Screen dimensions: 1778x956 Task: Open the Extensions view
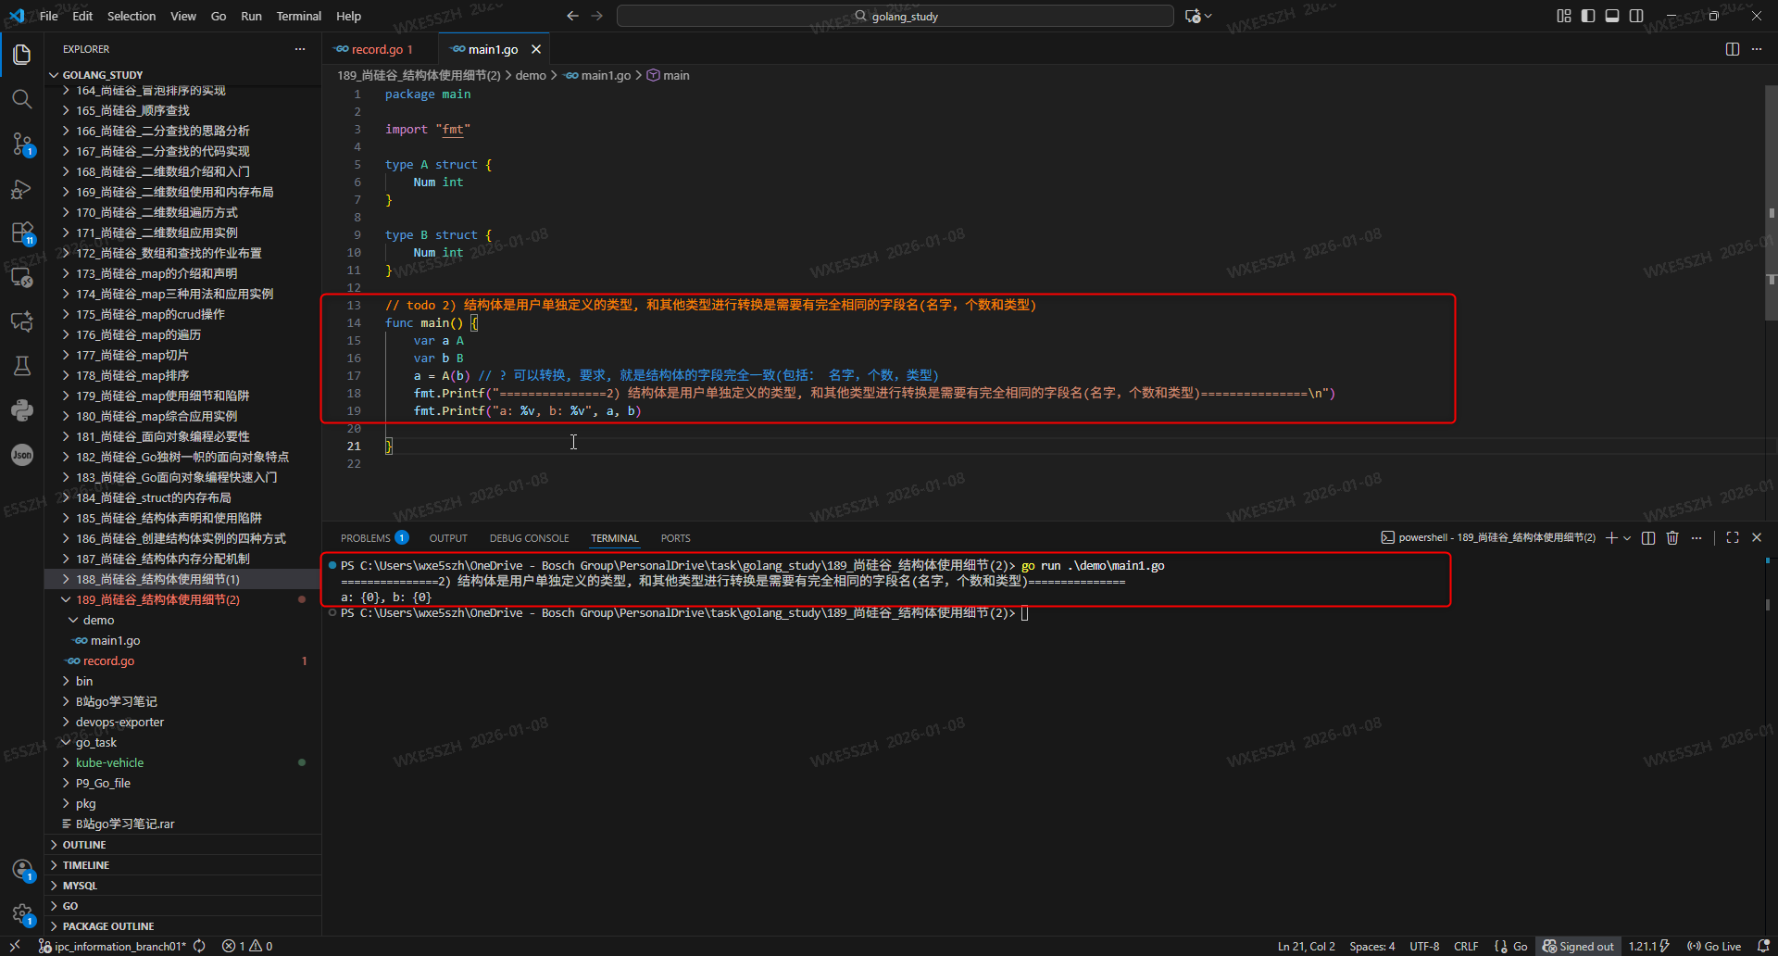pos(22,233)
